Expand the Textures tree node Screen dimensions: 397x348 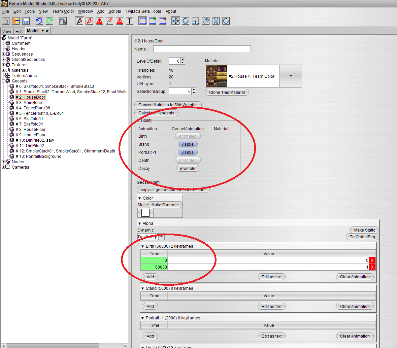pyautogui.click(x=4, y=65)
